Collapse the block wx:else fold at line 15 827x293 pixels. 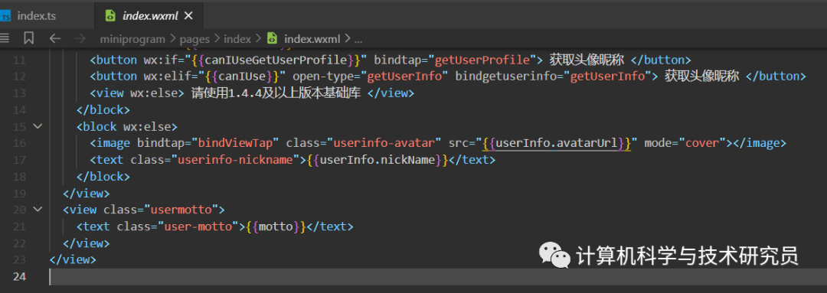tap(38, 126)
